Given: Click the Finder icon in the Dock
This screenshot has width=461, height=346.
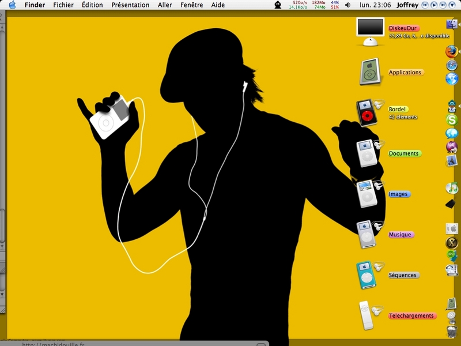Looking at the screenshot, I should 452,24.
